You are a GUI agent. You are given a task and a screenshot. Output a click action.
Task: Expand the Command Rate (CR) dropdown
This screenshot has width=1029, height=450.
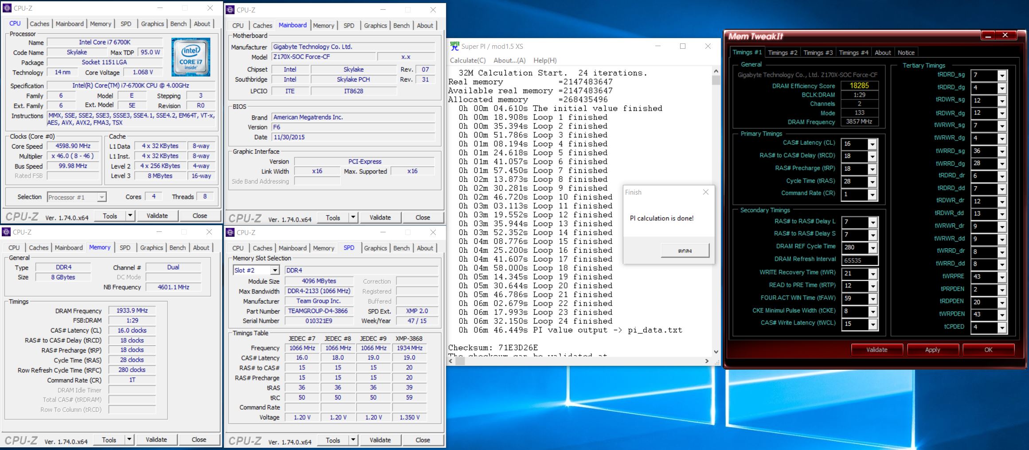click(872, 195)
